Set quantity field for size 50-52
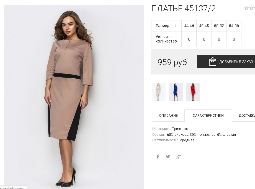The image size is (255, 189). (x=219, y=39)
